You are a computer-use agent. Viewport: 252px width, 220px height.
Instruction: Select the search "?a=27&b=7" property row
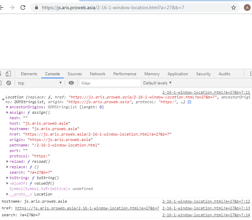(31, 172)
